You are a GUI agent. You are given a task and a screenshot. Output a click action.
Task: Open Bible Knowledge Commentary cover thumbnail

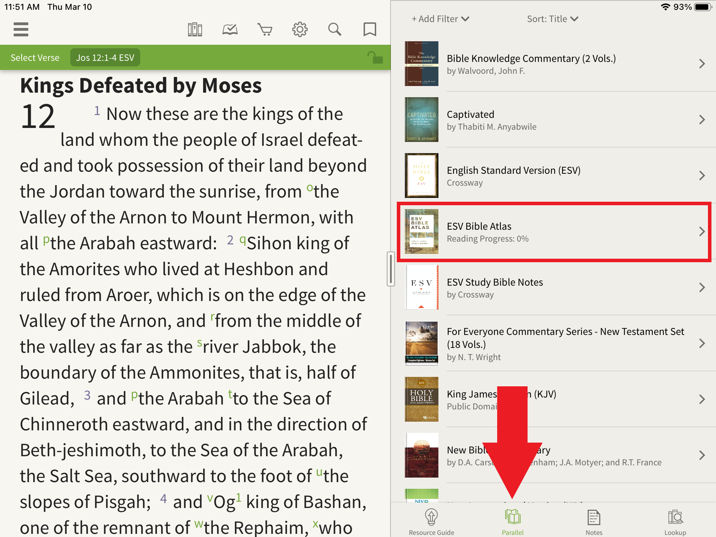(422, 64)
